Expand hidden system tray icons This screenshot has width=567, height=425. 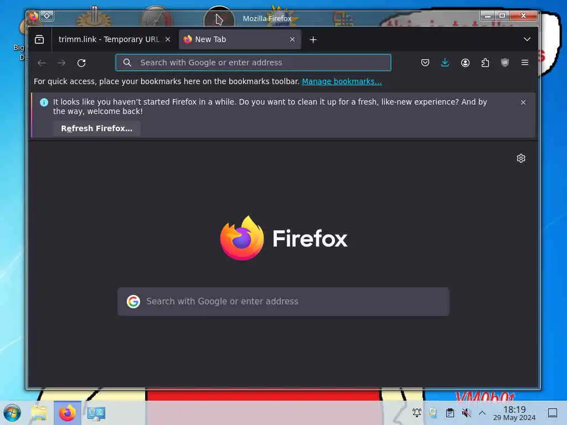click(482, 413)
